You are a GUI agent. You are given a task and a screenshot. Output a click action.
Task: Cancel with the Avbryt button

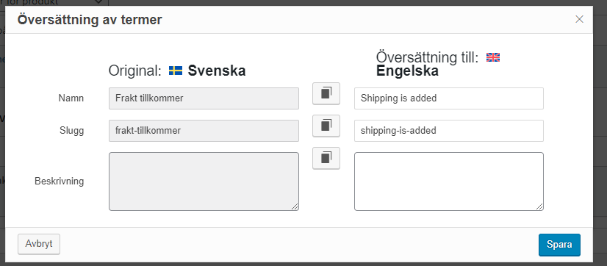click(39, 244)
